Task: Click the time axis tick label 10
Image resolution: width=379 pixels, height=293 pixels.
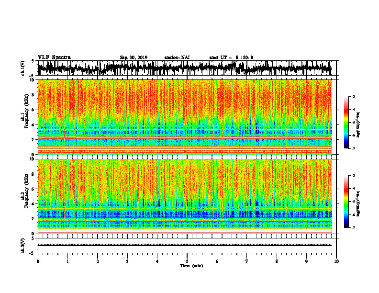Action: pos(336,261)
